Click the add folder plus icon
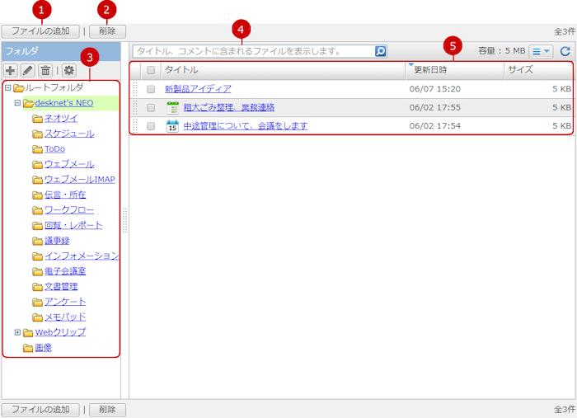577x418 pixels. 11,71
